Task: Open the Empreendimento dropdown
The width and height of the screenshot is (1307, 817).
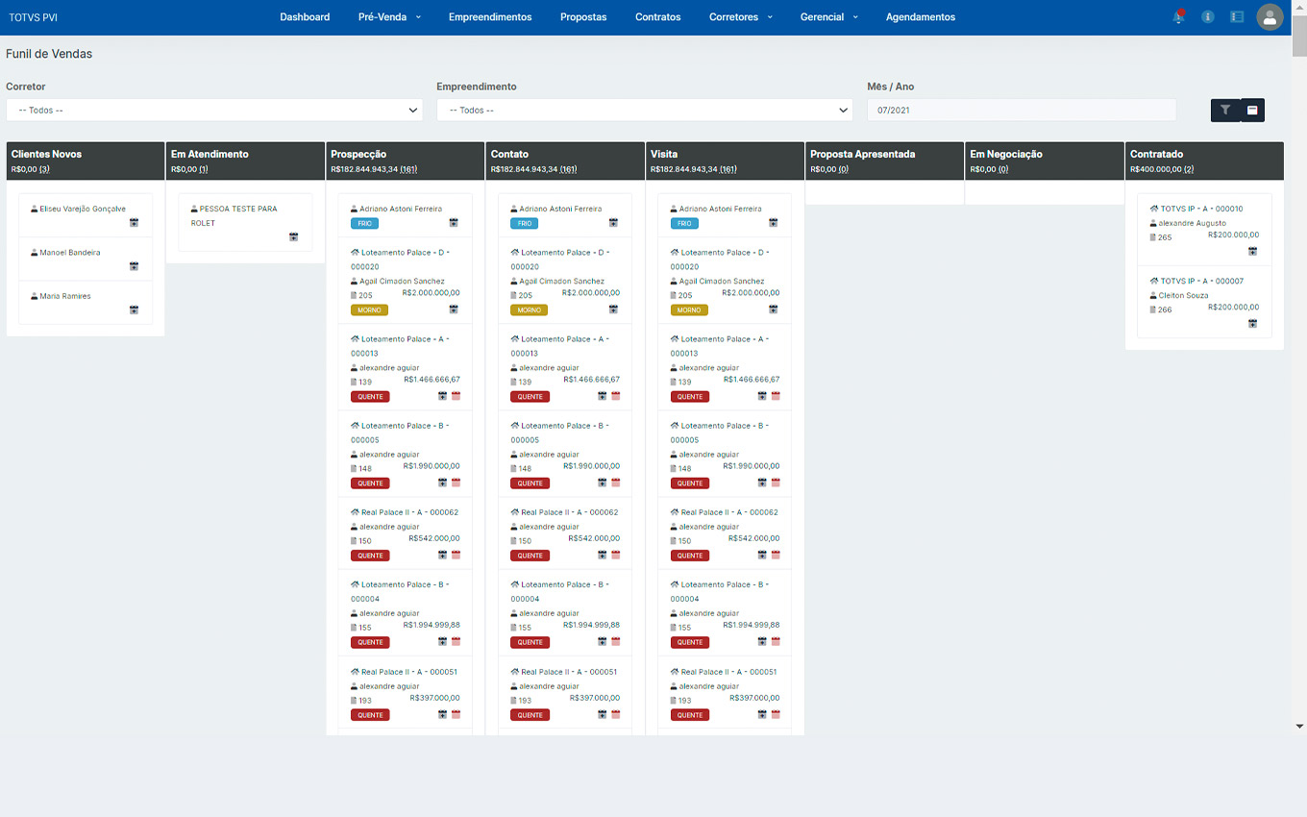Action: [644, 111]
